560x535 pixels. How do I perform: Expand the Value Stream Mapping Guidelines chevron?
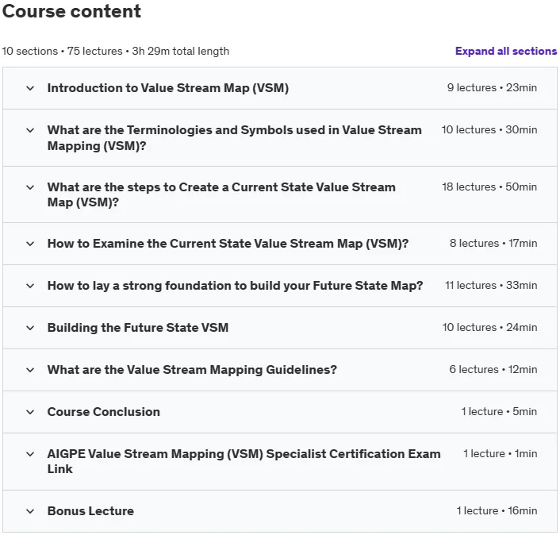point(30,370)
